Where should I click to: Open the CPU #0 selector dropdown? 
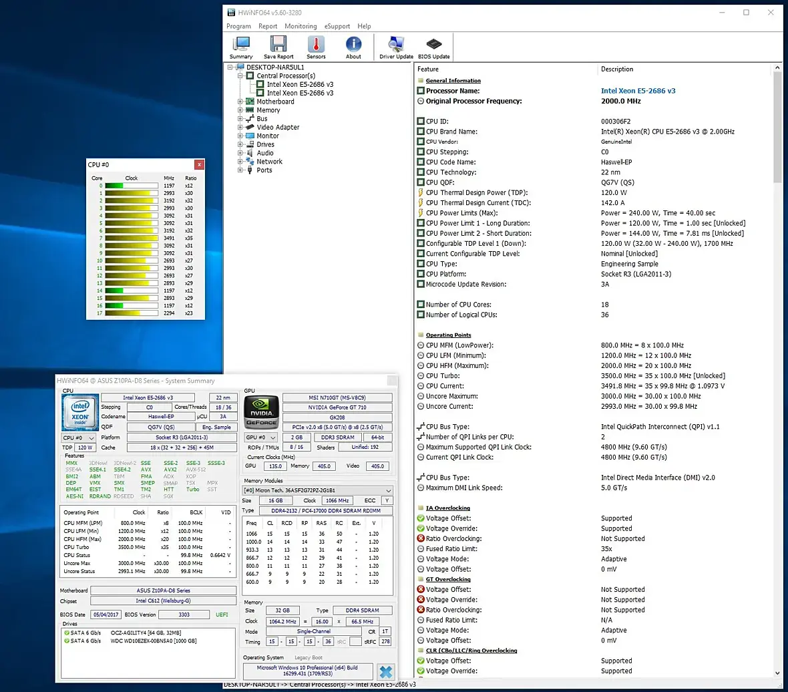click(x=79, y=438)
